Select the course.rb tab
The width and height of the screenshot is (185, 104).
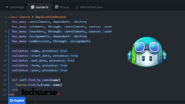[x=40, y=7]
